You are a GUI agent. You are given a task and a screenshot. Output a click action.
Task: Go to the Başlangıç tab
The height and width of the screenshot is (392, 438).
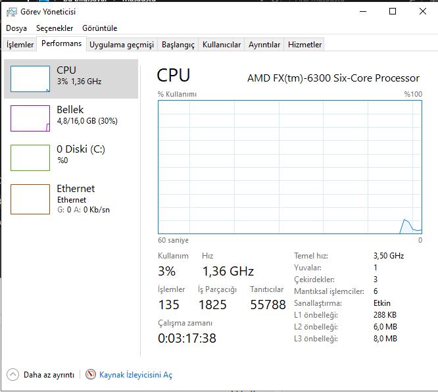(178, 45)
